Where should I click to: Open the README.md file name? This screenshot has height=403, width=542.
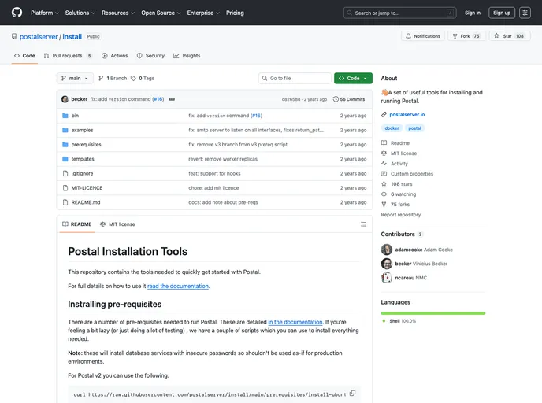point(86,203)
